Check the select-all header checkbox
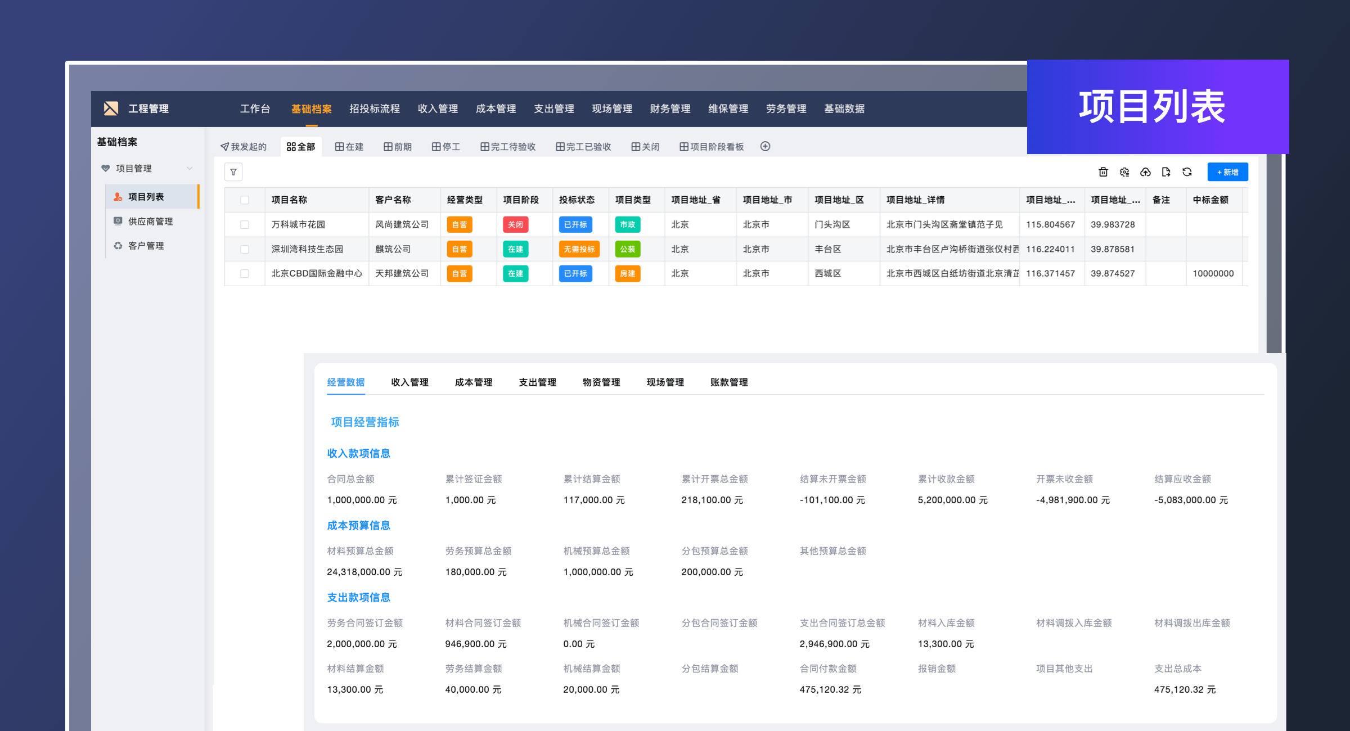 tap(244, 200)
